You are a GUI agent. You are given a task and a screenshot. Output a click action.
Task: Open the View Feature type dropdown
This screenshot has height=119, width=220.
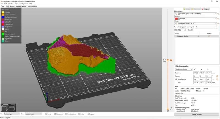(11, 114)
